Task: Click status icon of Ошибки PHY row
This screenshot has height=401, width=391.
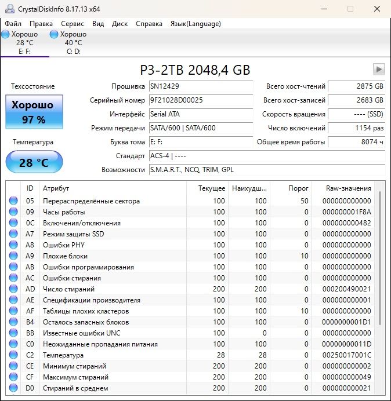Action: click(x=13, y=245)
